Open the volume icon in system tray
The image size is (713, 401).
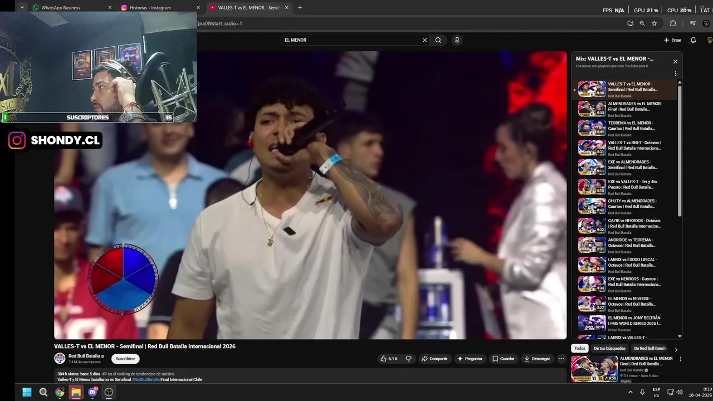(680, 392)
